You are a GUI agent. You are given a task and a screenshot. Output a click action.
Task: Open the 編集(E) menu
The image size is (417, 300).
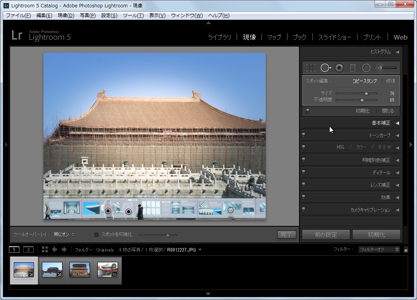[44, 16]
